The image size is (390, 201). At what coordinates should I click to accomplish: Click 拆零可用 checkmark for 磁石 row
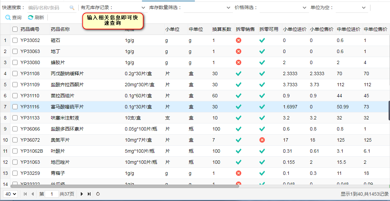[262, 40]
